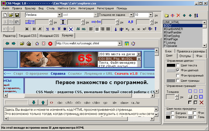Screen dimensions: 209x131
Task: Add a new style with the star icon
Action: (x=167, y=16)
